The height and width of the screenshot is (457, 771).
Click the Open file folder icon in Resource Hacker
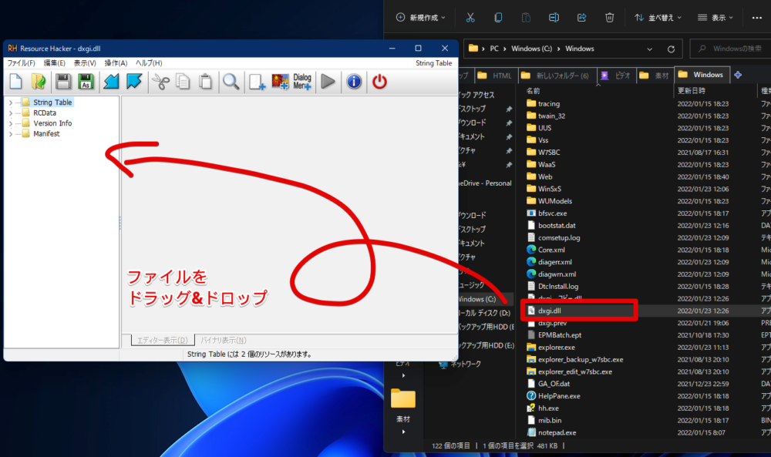coord(39,82)
